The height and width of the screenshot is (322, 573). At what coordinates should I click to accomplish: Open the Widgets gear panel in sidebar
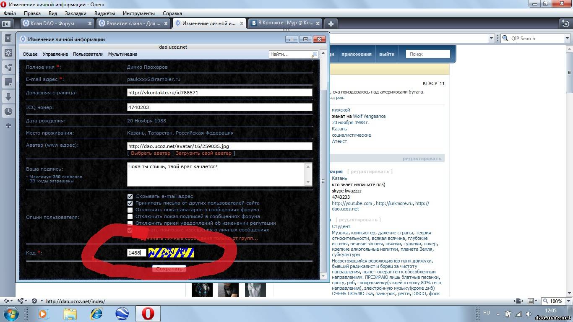pos(8,53)
